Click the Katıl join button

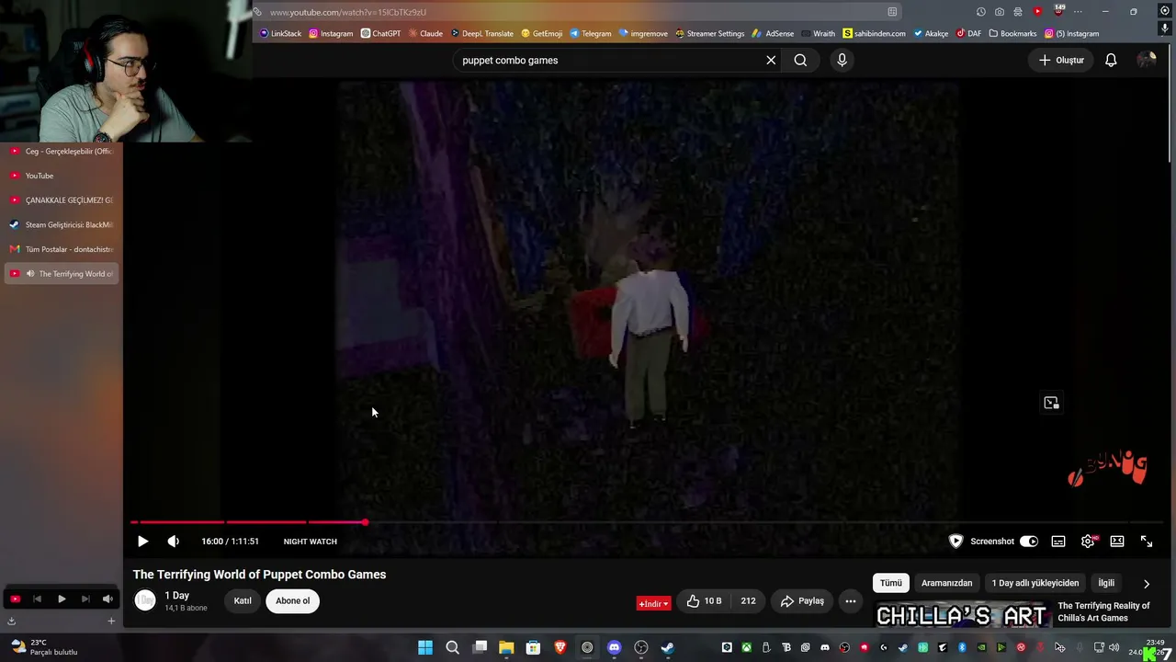[x=243, y=601]
